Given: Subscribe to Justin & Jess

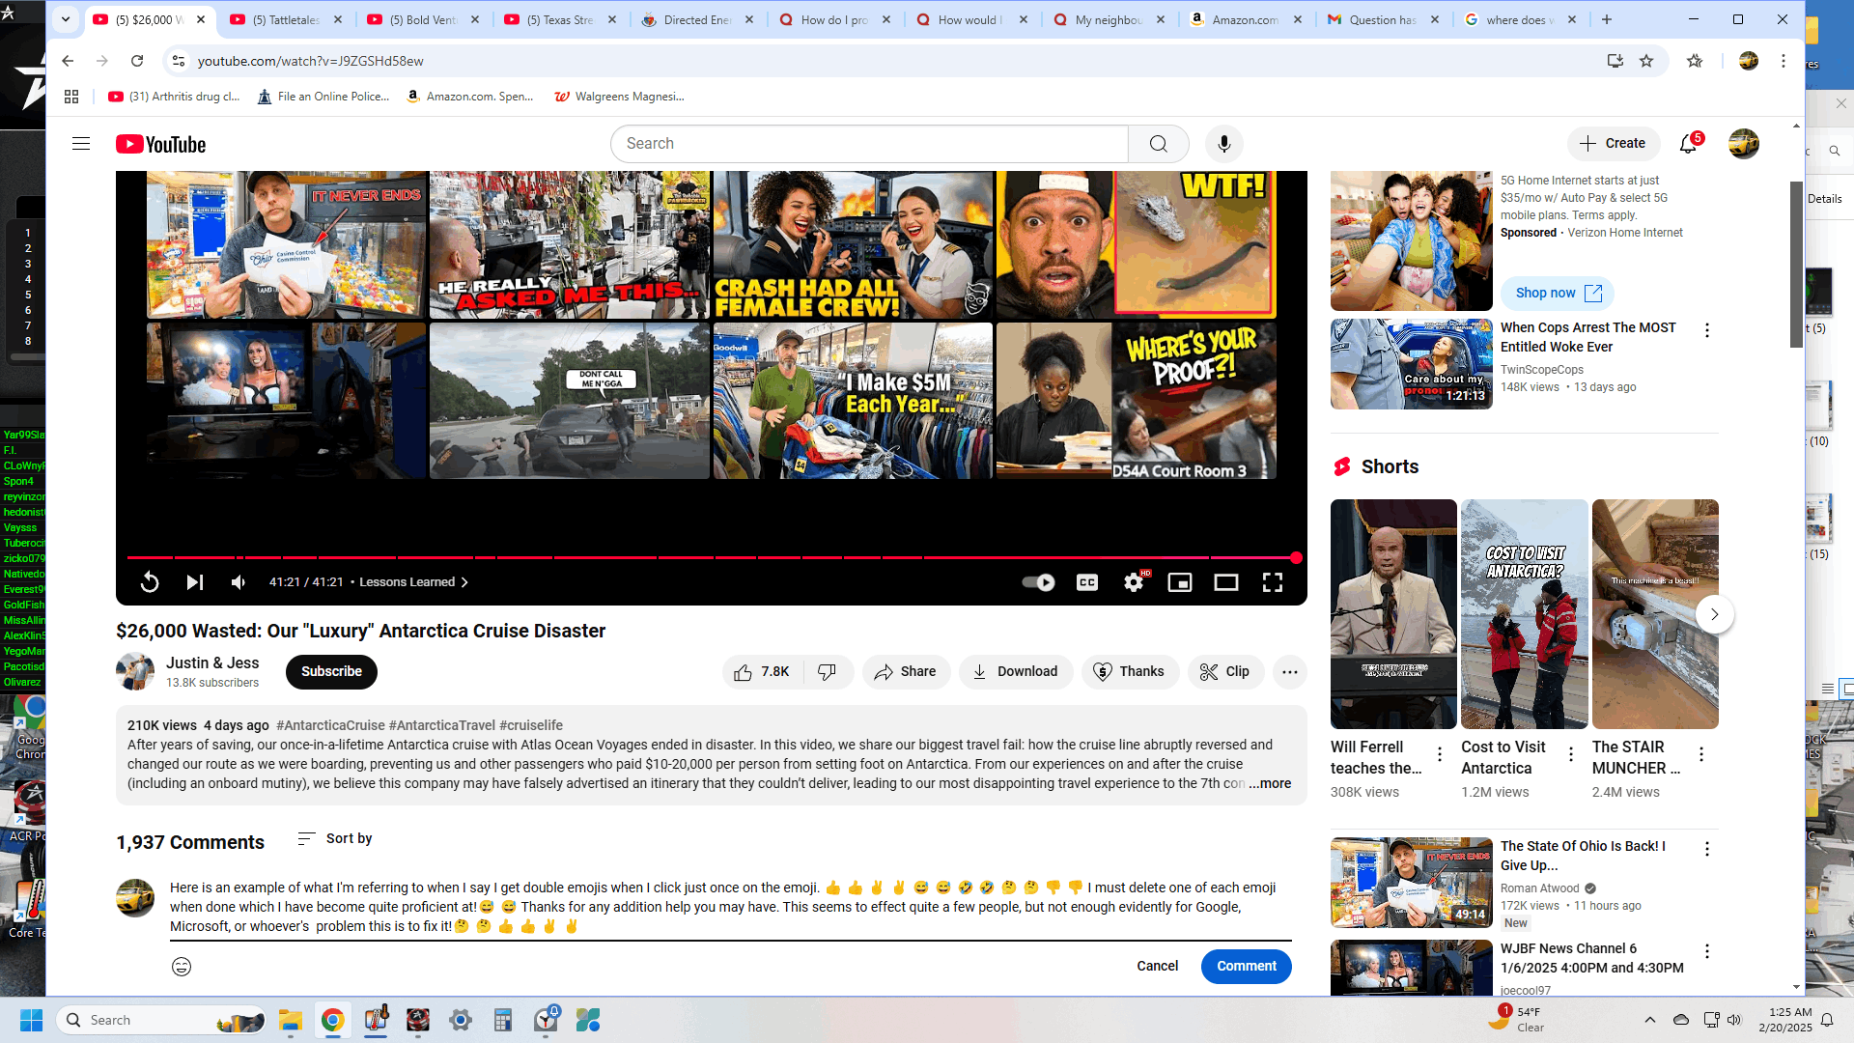Looking at the screenshot, I should 331,672.
